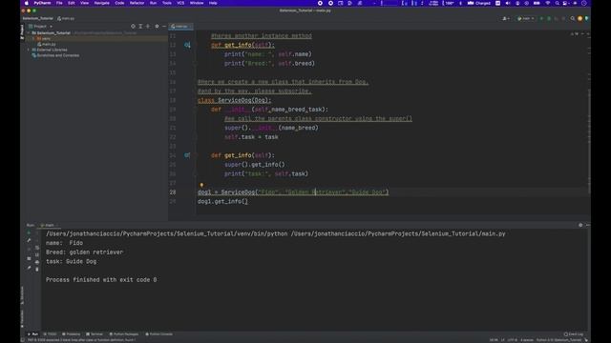Click main.py breadcrumb in navigation bar
The height and width of the screenshot is (343, 611).
[66, 18]
